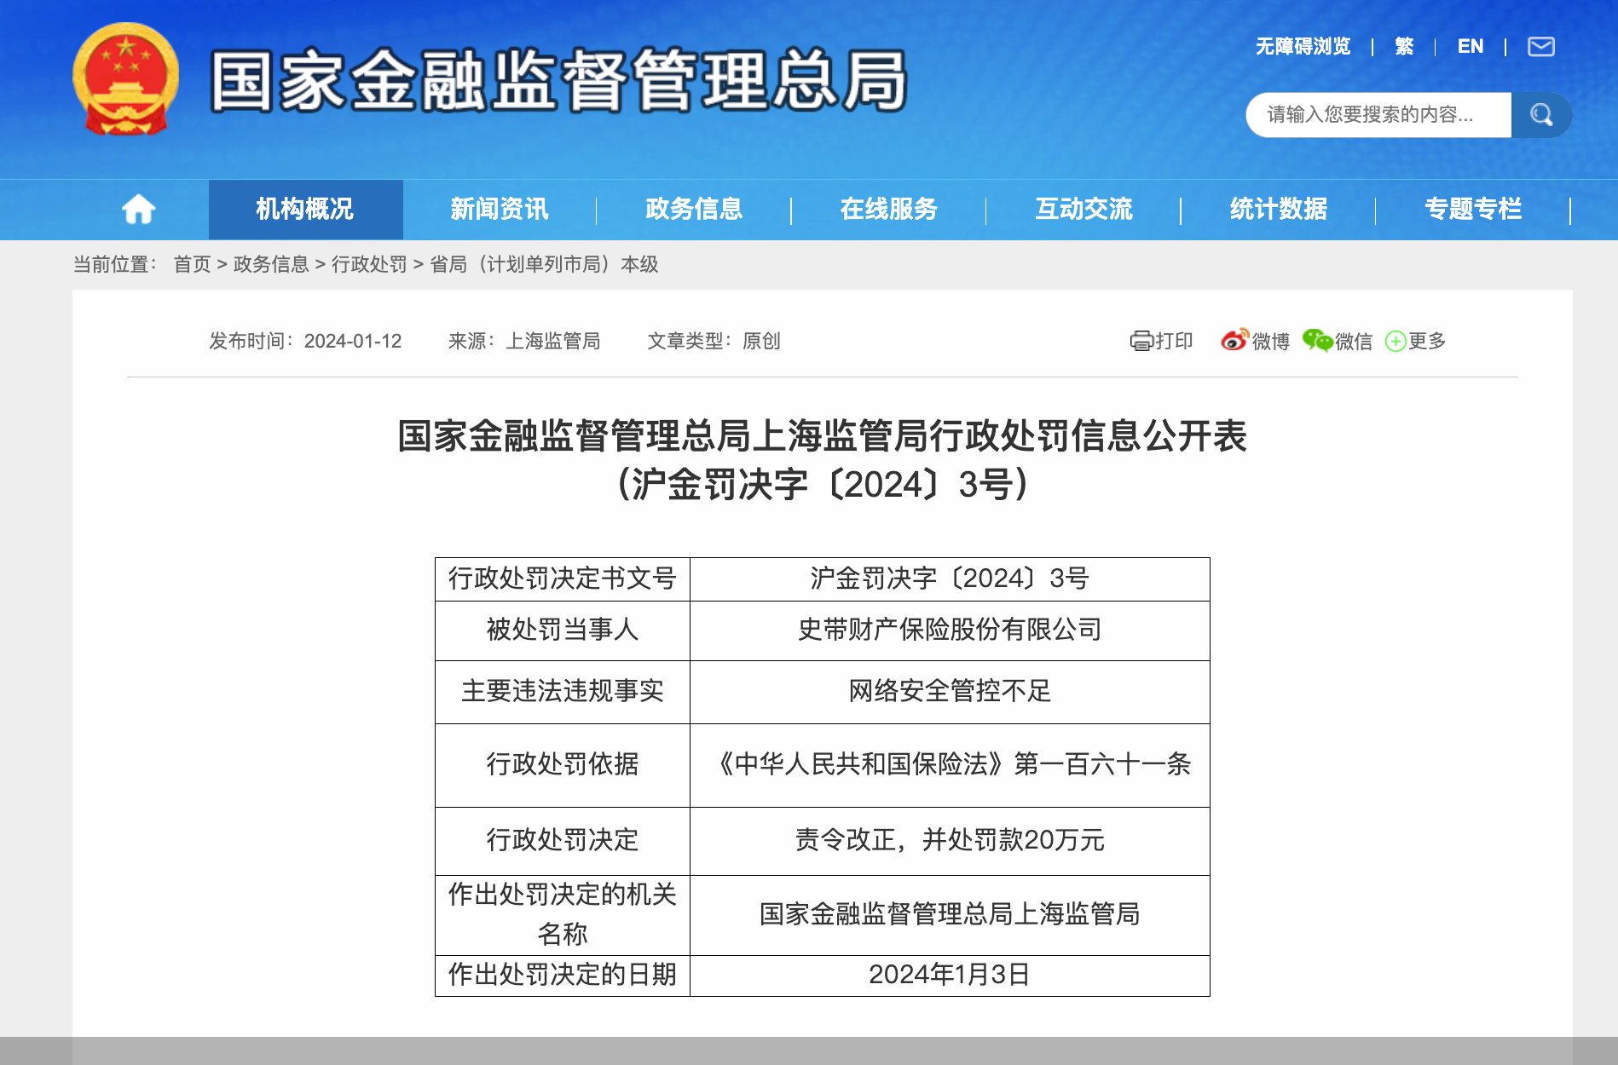Share the article via the 微信 icon
This screenshot has width=1618, height=1065.
tap(1319, 340)
